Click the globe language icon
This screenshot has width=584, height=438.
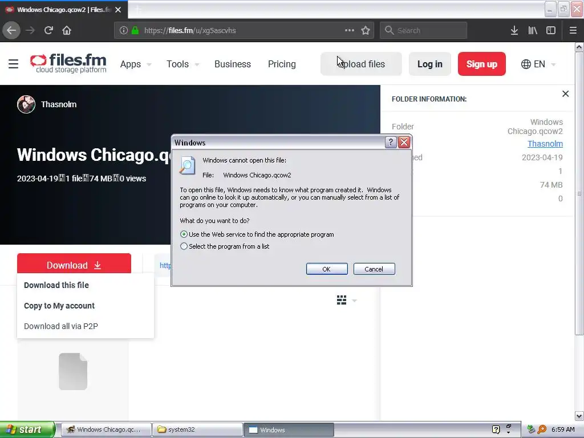click(526, 64)
